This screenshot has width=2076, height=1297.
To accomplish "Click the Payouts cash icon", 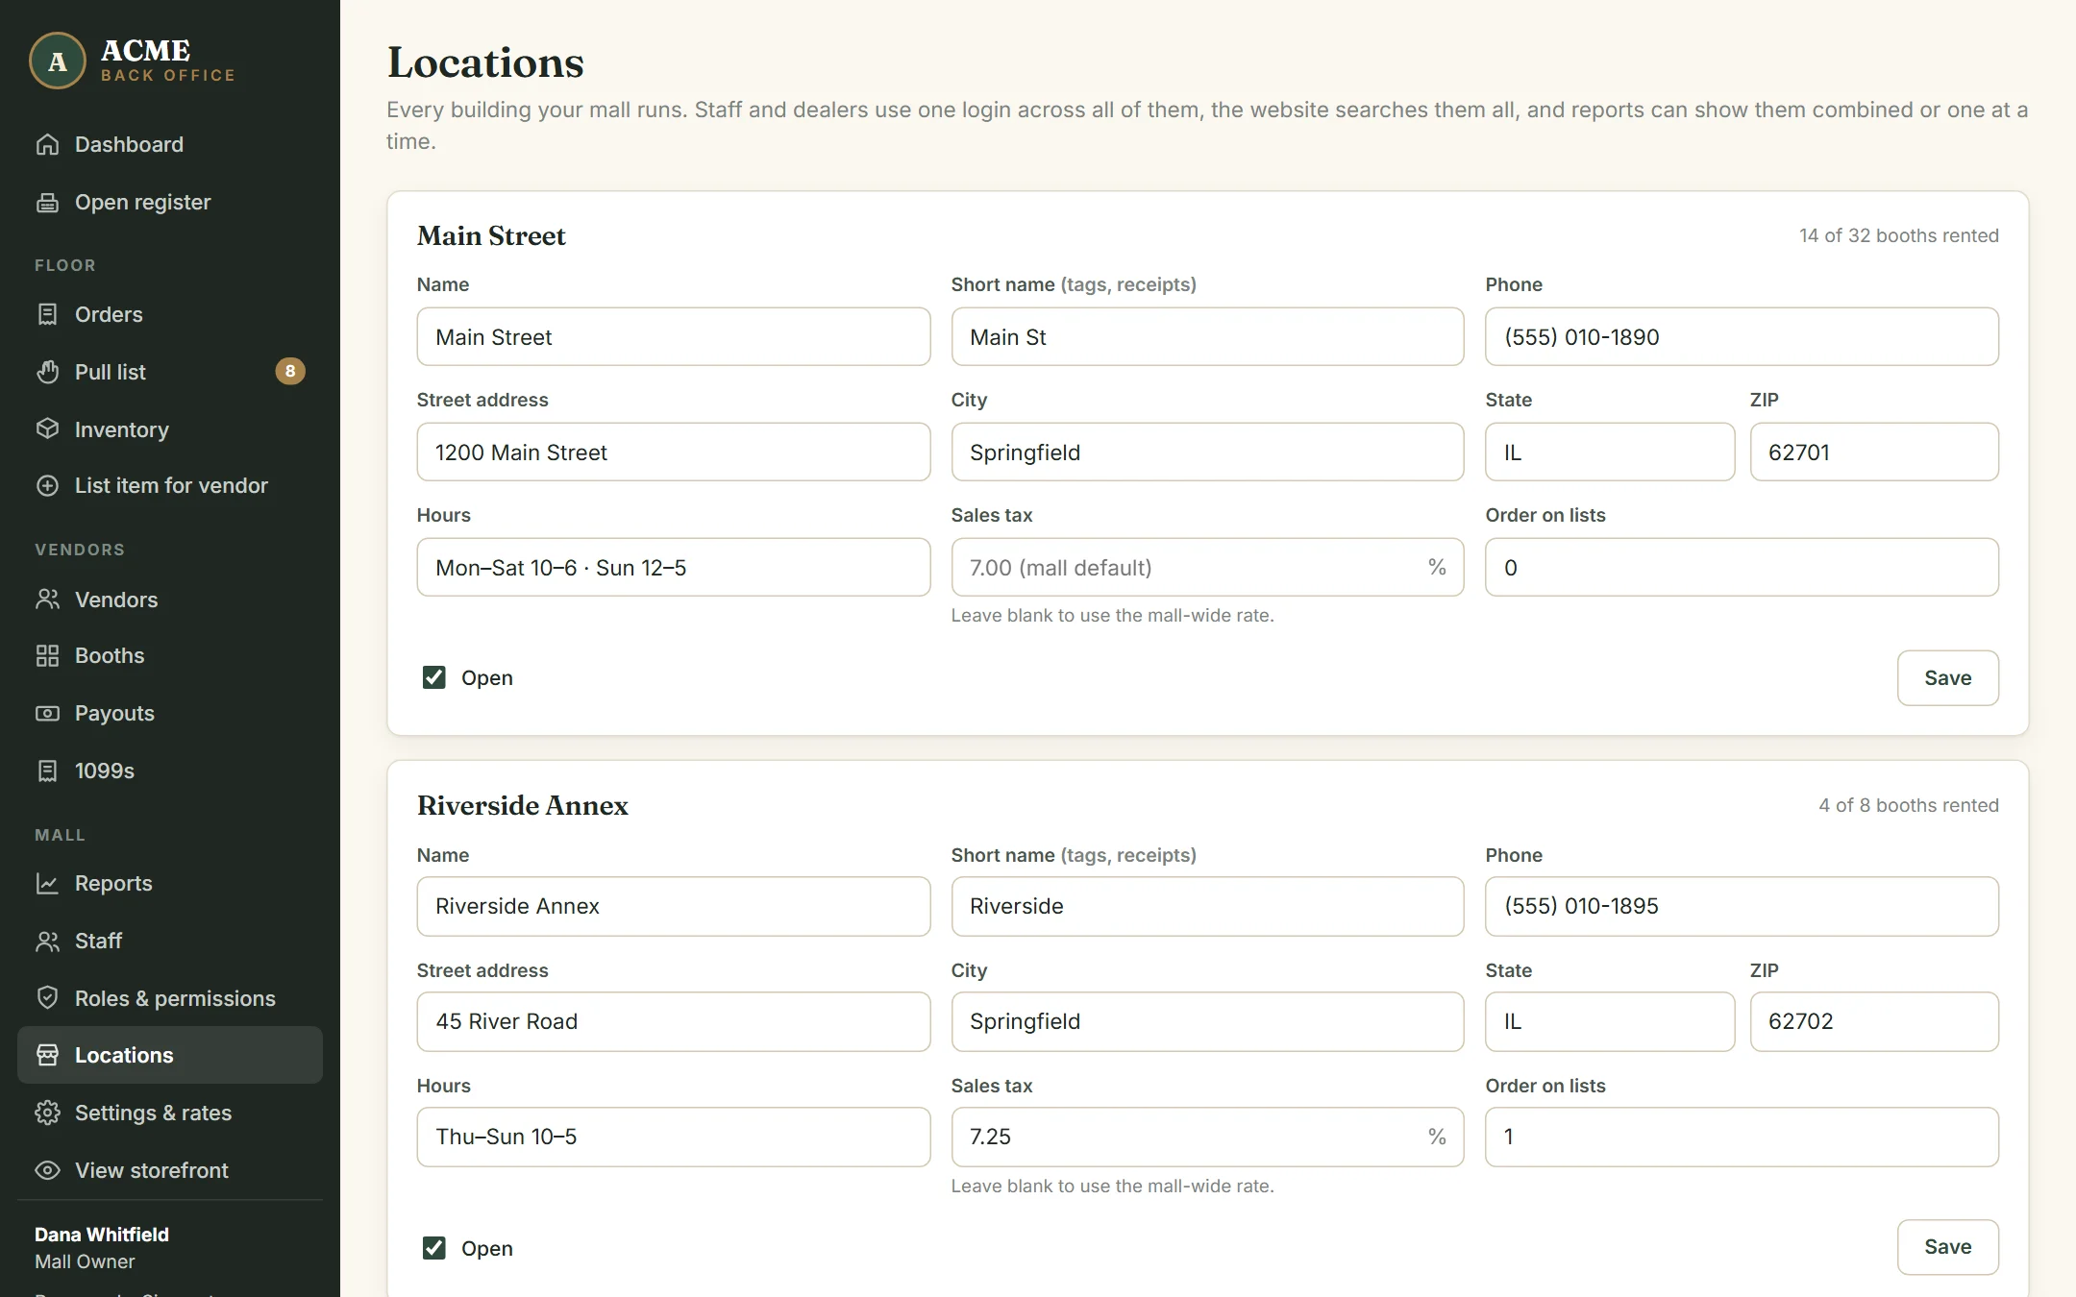I will [x=47, y=713].
